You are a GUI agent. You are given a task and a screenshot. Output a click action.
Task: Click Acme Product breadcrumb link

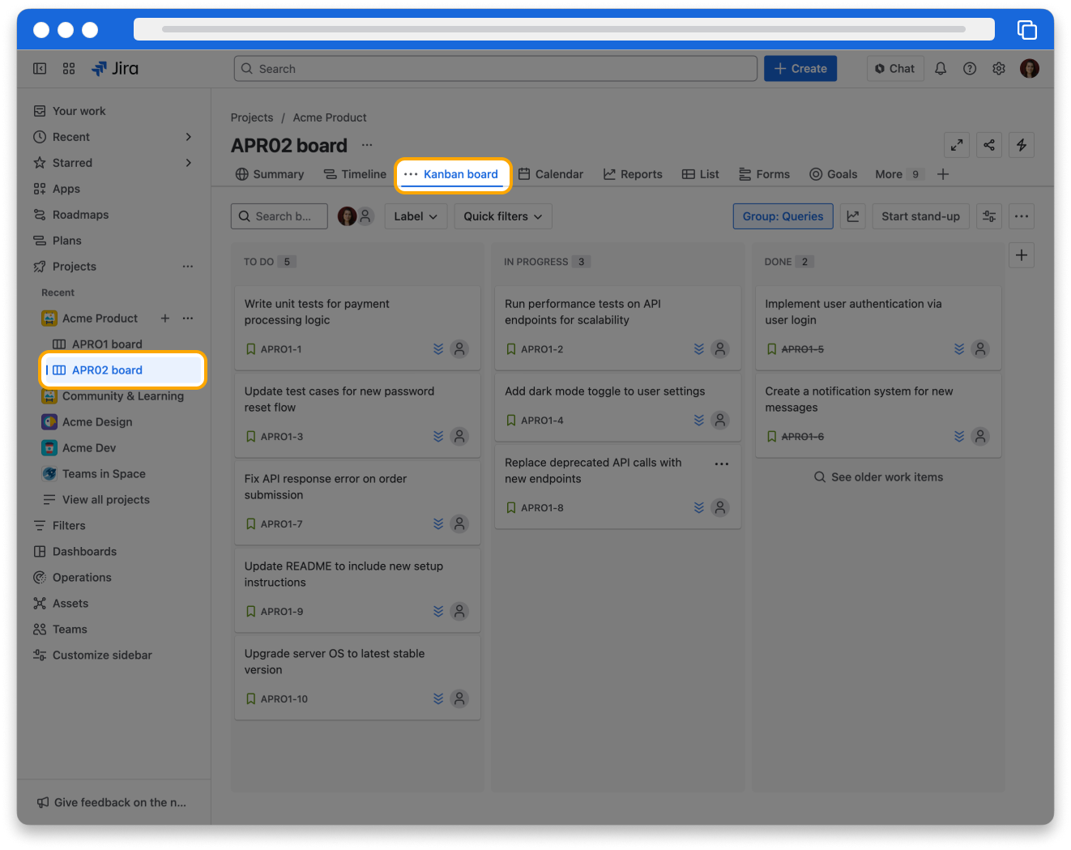pos(330,117)
